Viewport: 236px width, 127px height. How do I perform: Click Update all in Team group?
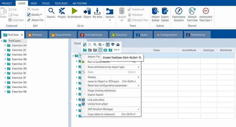point(122,15)
